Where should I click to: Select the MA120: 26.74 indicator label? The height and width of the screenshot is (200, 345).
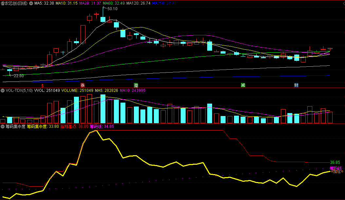[138, 3]
